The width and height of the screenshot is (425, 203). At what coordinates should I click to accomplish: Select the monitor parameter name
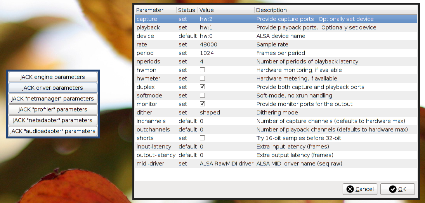[147, 104]
